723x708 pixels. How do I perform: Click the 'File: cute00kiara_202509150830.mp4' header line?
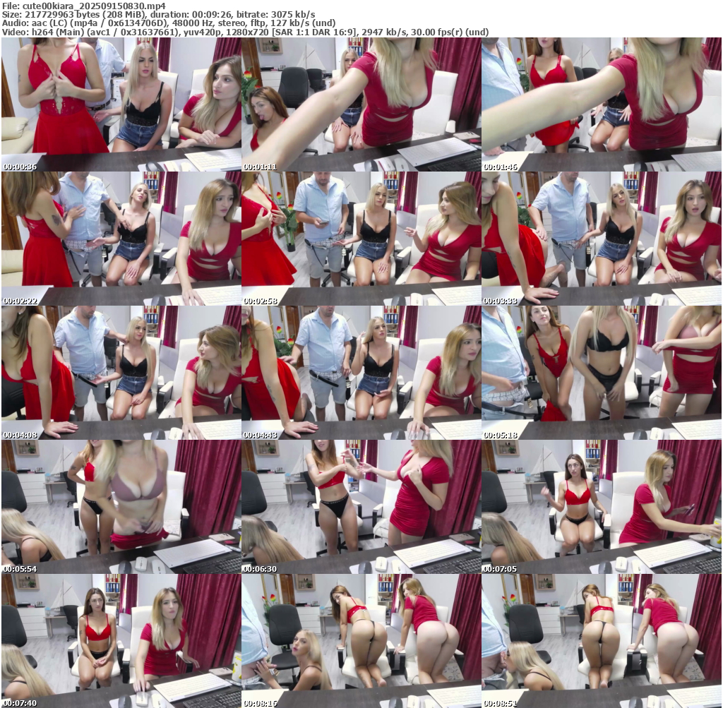(x=84, y=6)
